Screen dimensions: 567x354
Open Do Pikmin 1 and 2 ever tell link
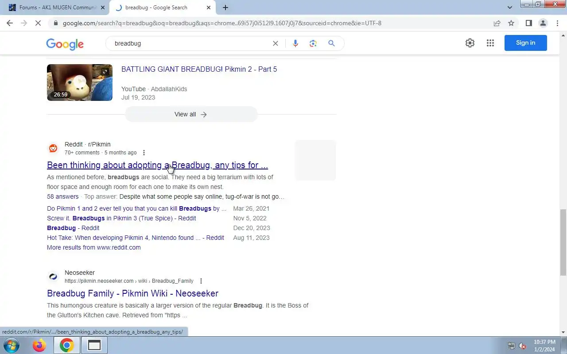tap(136, 208)
